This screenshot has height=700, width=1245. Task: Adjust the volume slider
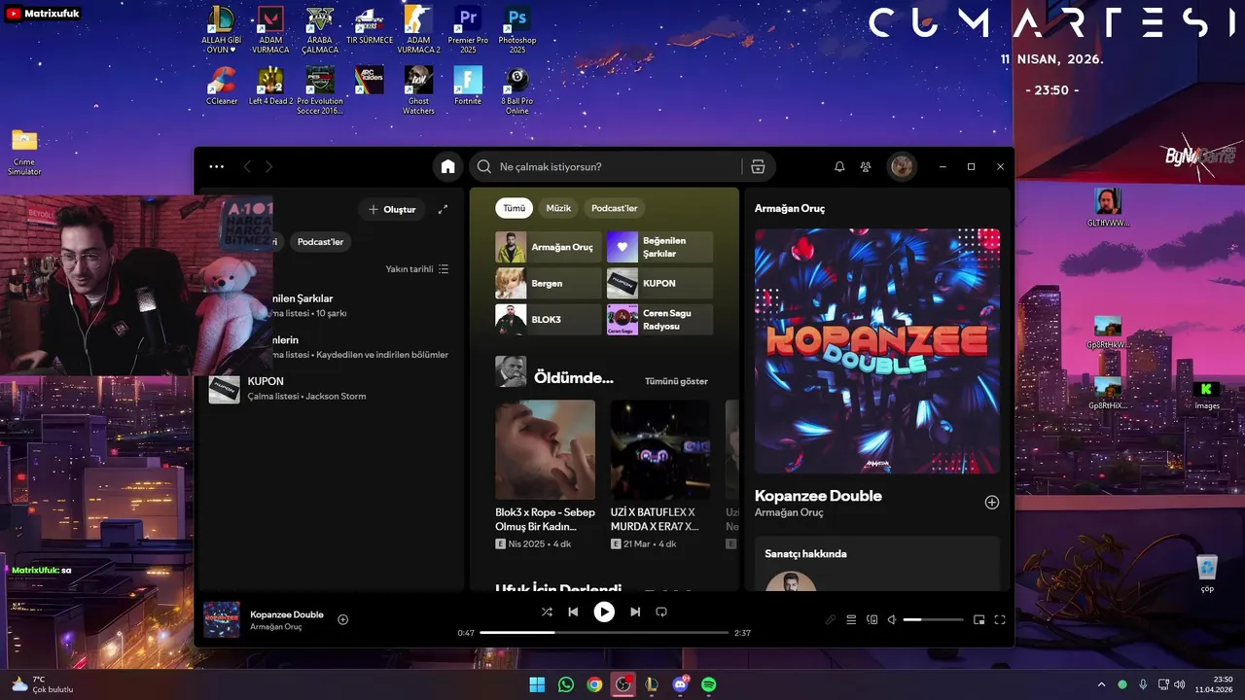pyautogui.click(x=934, y=619)
